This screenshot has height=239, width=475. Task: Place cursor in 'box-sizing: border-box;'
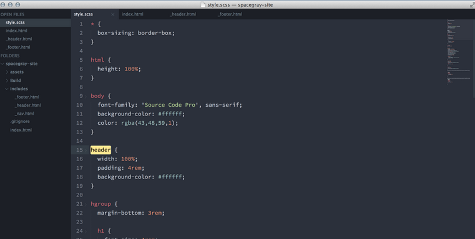[x=136, y=32]
